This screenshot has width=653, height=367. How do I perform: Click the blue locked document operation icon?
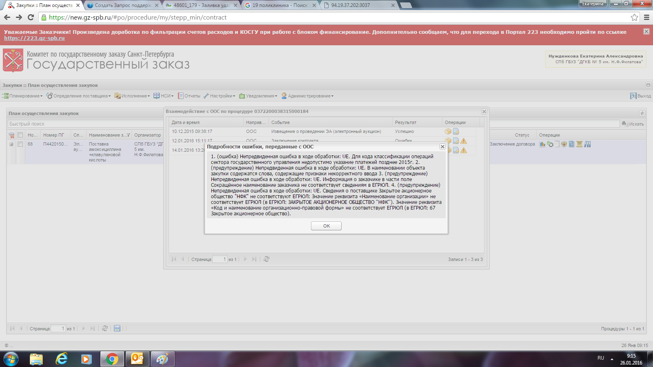571,144
